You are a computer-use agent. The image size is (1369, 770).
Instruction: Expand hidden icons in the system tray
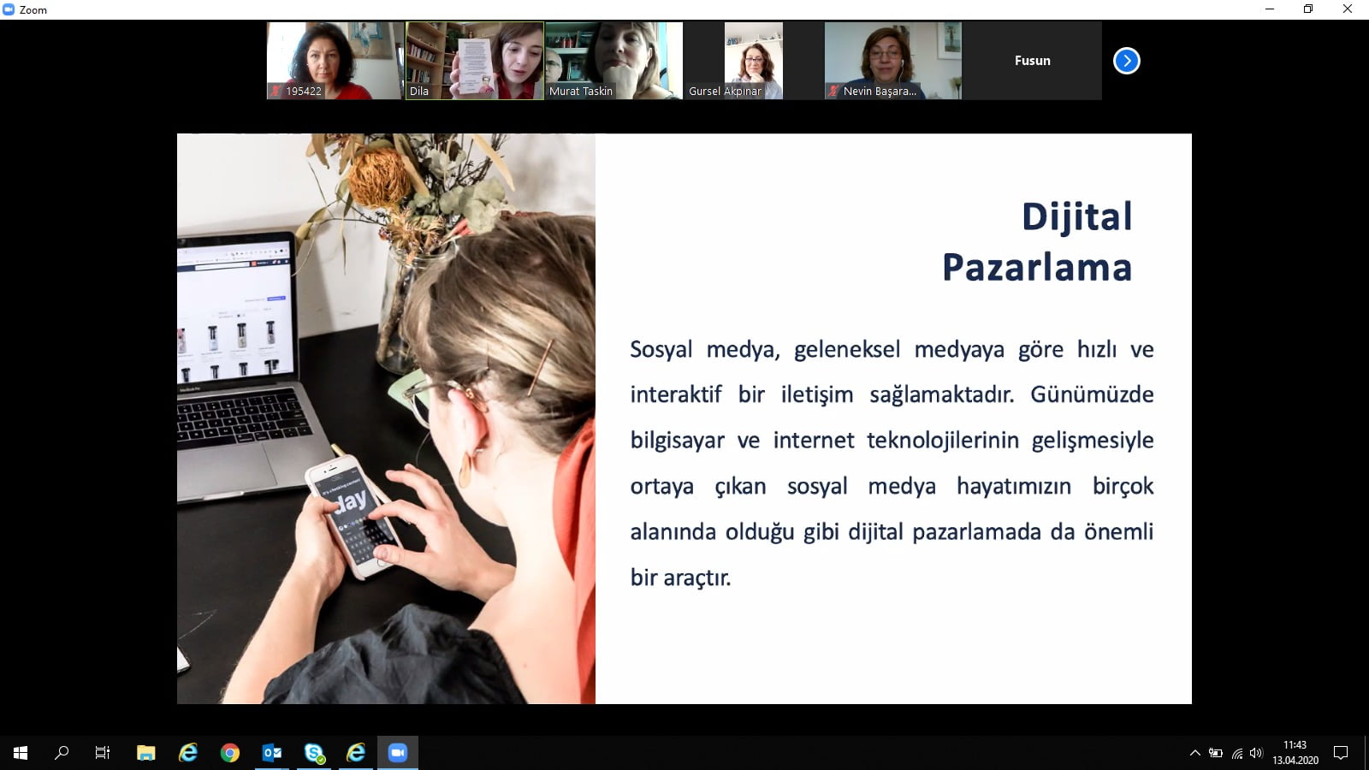coord(1195,754)
